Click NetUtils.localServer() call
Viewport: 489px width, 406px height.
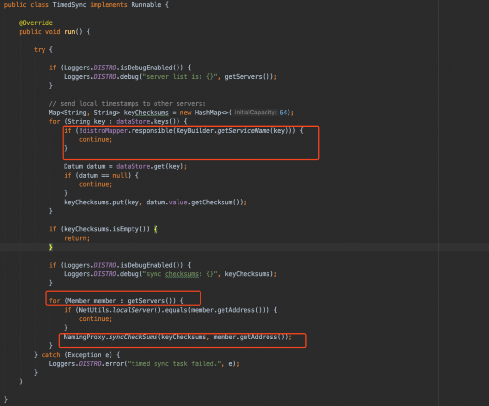[x=120, y=310]
